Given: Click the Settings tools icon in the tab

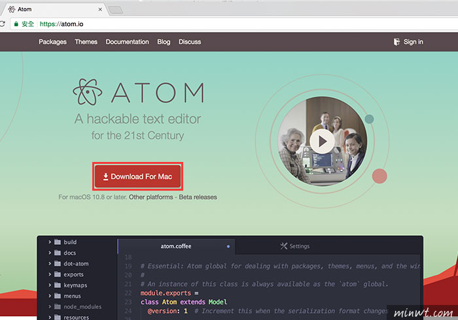Looking at the screenshot, I should (283, 246).
